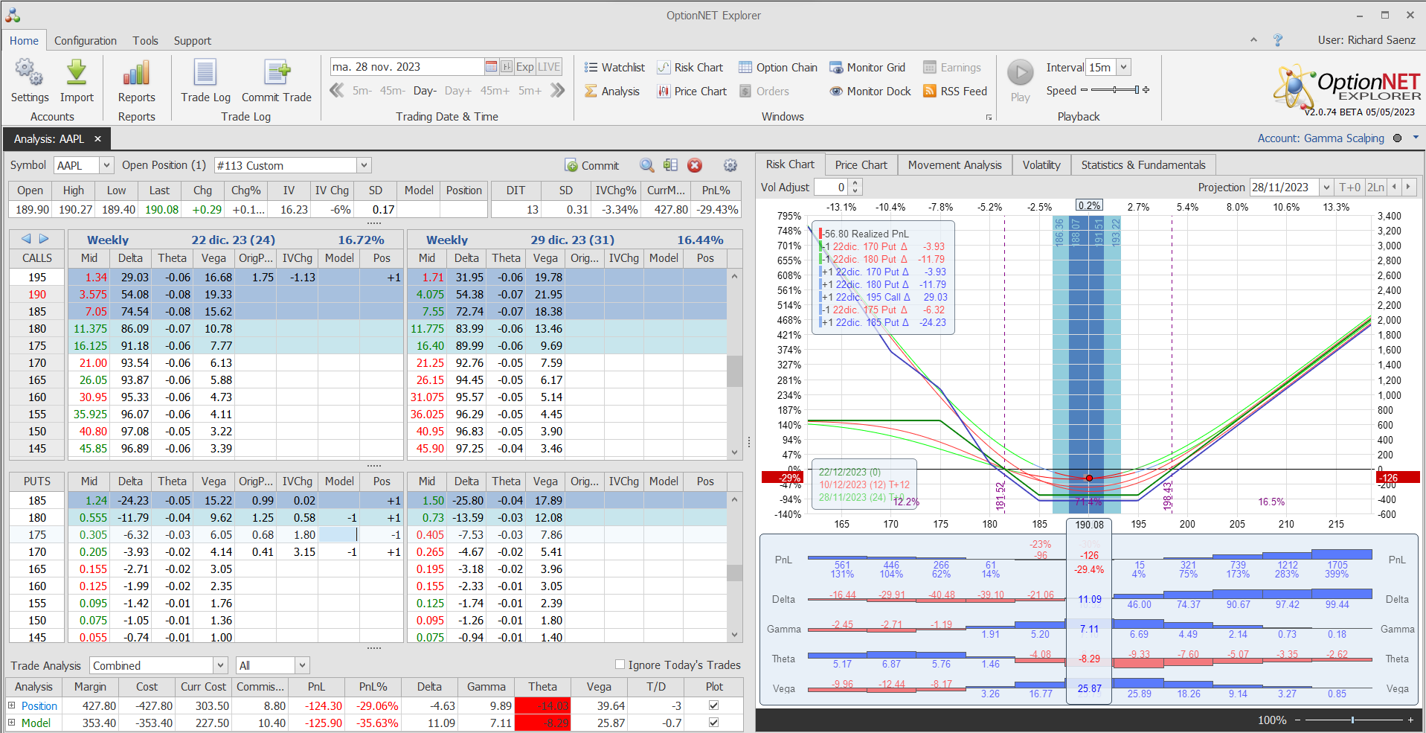1426x733 pixels.
Task: Increase Vol Adjust with up stepper
Action: click(x=855, y=184)
